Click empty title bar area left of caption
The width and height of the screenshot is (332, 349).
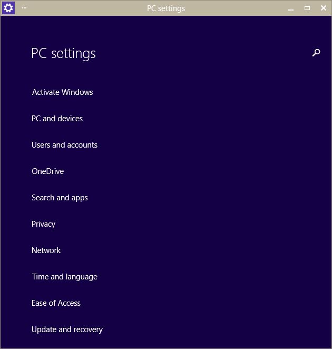coord(84,8)
